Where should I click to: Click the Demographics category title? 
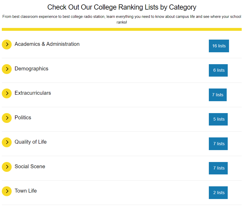[32, 69]
